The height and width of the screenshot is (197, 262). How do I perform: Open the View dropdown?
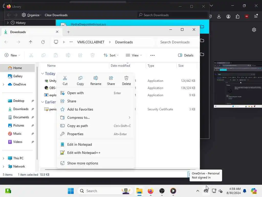point(134,55)
